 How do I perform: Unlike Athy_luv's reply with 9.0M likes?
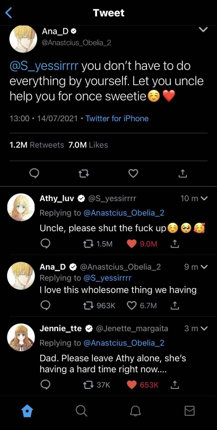point(132,244)
